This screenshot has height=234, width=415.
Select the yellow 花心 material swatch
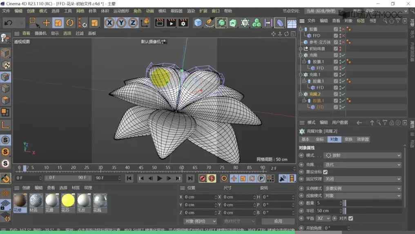tap(67, 201)
